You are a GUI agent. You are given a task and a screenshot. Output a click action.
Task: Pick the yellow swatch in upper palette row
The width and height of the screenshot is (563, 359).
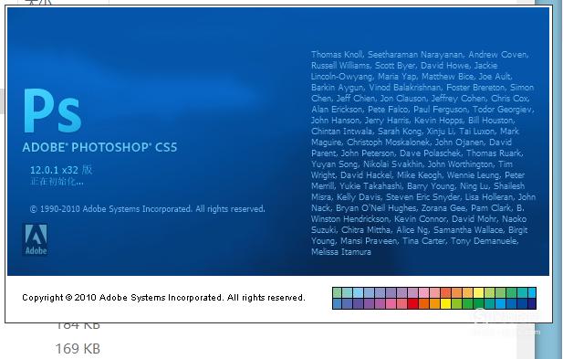479,292
